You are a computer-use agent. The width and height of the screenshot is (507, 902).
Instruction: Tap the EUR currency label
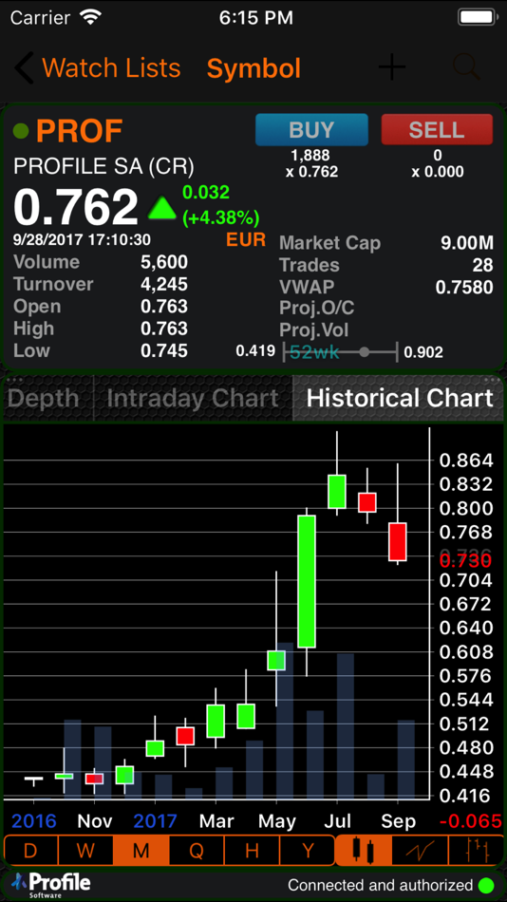[246, 240]
